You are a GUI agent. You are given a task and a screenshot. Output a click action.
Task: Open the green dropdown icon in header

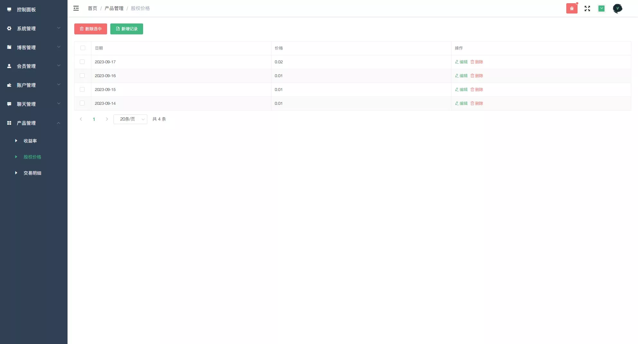pos(601,8)
